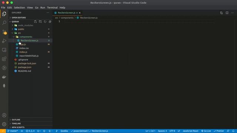
Task: Click the New File icon in QURAN header
Action: [x=35, y=21]
